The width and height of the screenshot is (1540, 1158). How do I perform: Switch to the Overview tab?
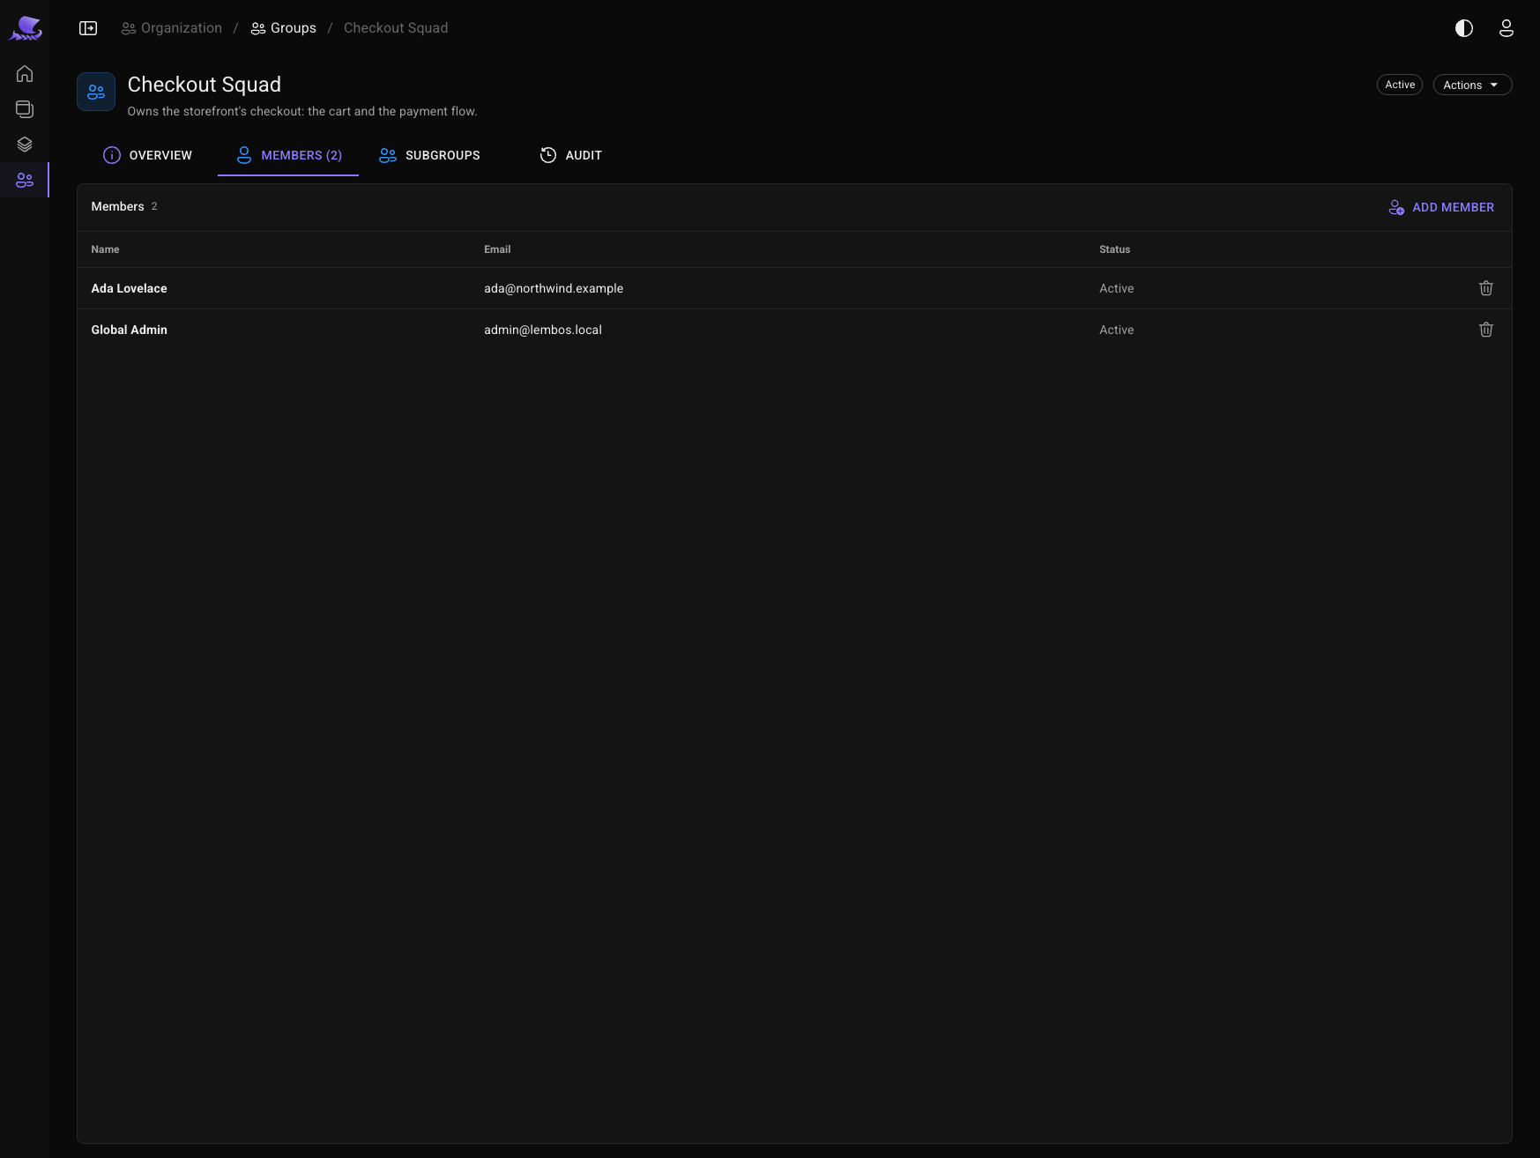coord(147,155)
